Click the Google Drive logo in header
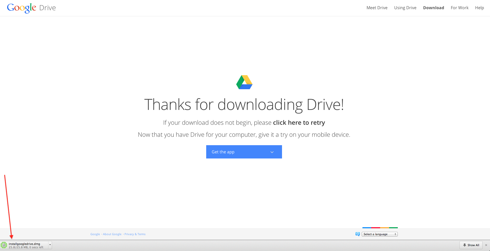490x251 pixels. pos(31,8)
